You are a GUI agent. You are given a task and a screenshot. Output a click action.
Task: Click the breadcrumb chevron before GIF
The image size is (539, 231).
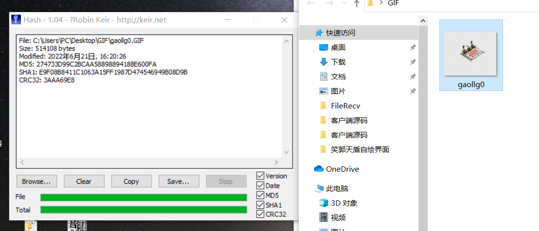pyautogui.click(x=381, y=3)
